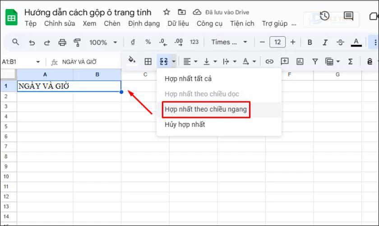Increase font size with plus button
Viewport: 379px width, 226px height.
[293, 42]
